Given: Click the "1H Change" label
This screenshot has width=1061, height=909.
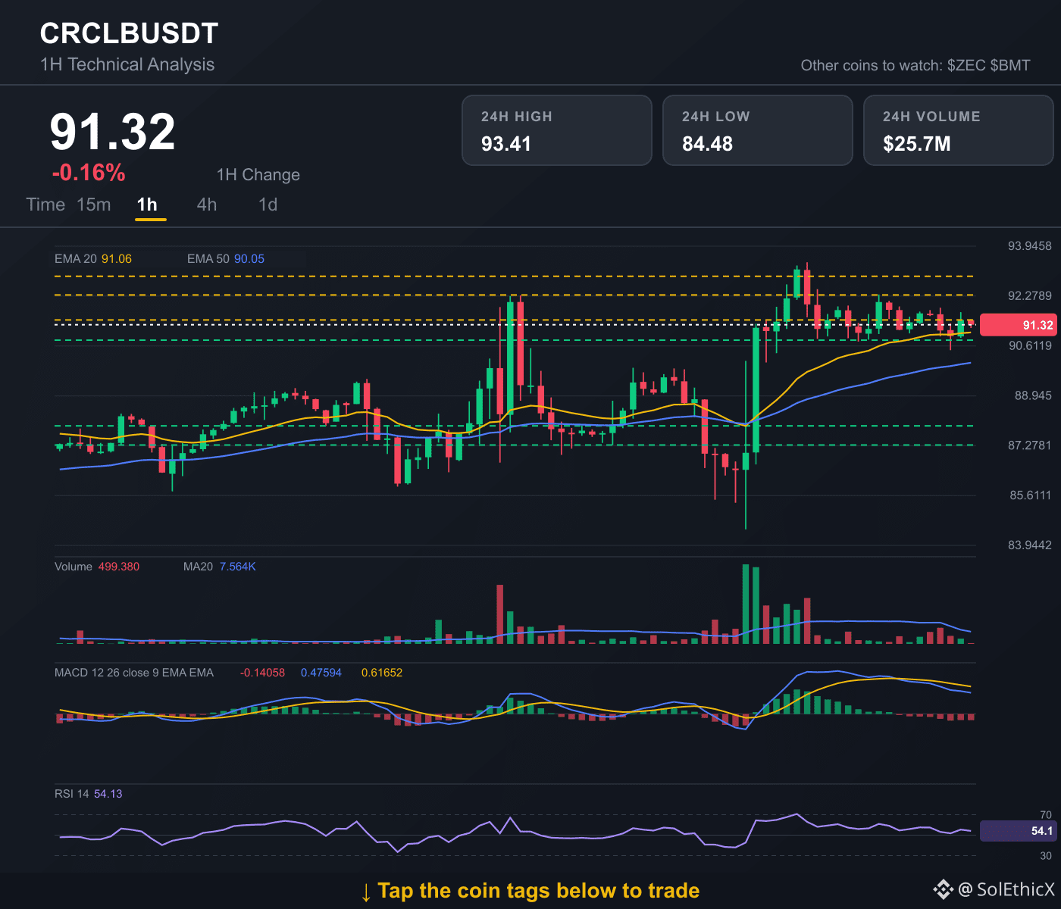Looking at the screenshot, I should 258,175.
